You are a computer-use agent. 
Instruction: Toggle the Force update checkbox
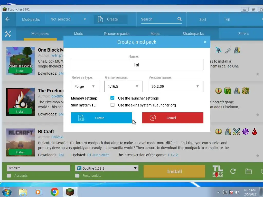(77, 175)
